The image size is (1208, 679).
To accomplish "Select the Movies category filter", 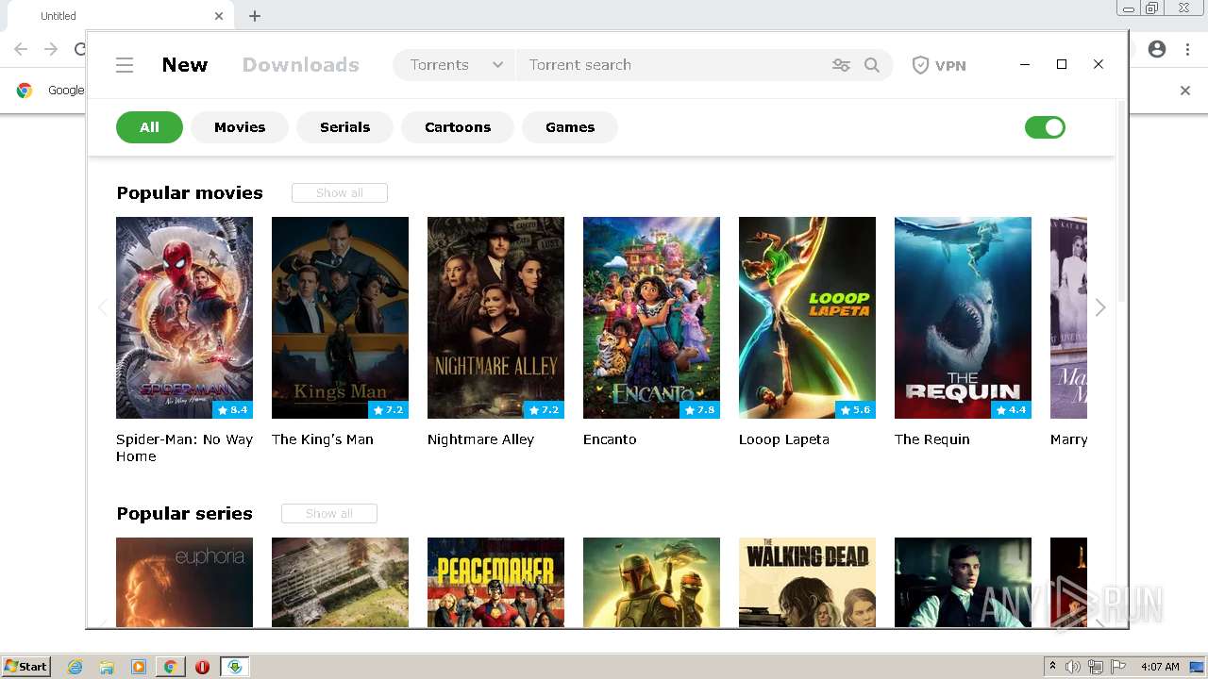I will click(x=240, y=127).
